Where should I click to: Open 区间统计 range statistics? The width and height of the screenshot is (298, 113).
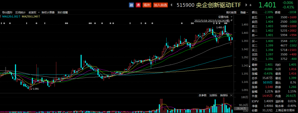pos(20,12)
